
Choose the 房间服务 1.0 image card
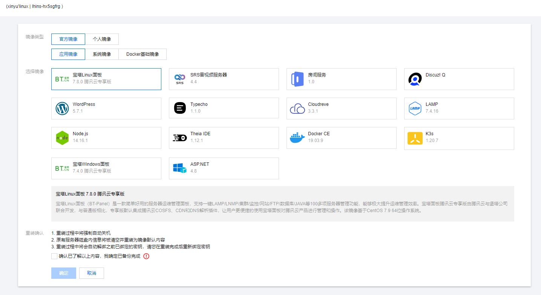click(342, 79)
